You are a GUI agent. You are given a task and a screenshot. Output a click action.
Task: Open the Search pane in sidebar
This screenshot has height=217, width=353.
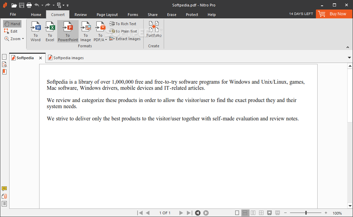point(4,64)
